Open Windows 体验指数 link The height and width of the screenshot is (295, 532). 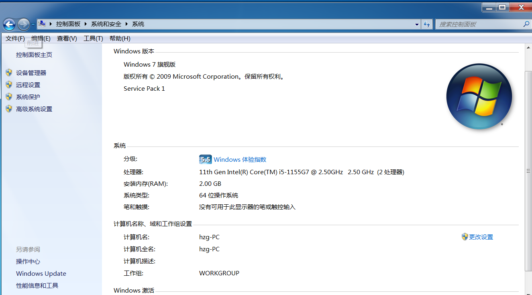[240, 160]
